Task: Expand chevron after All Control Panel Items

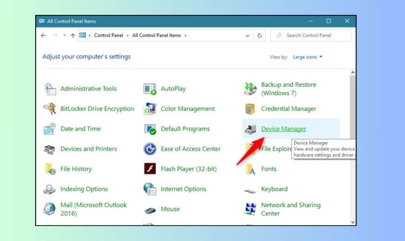Action: (186, 36)
